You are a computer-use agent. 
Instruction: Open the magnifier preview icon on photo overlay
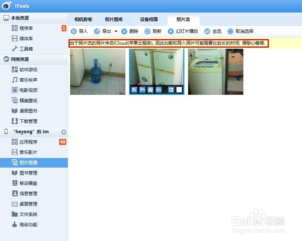(x=142, y=89)
